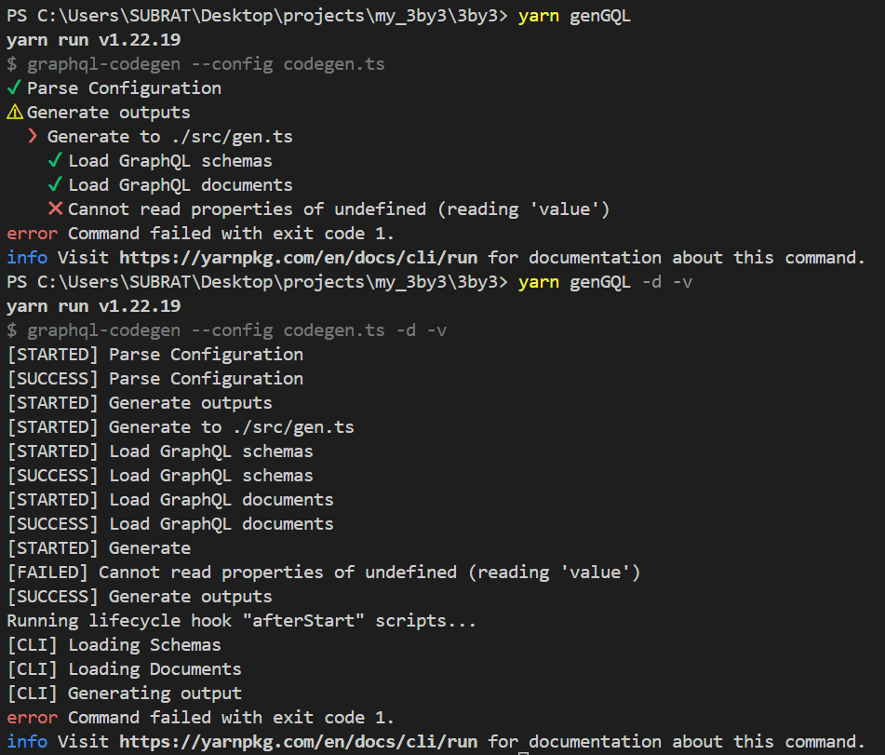885x755 pixels.
Task: Click the [CLI] Generating output line
Action: (x=124, y=694)
